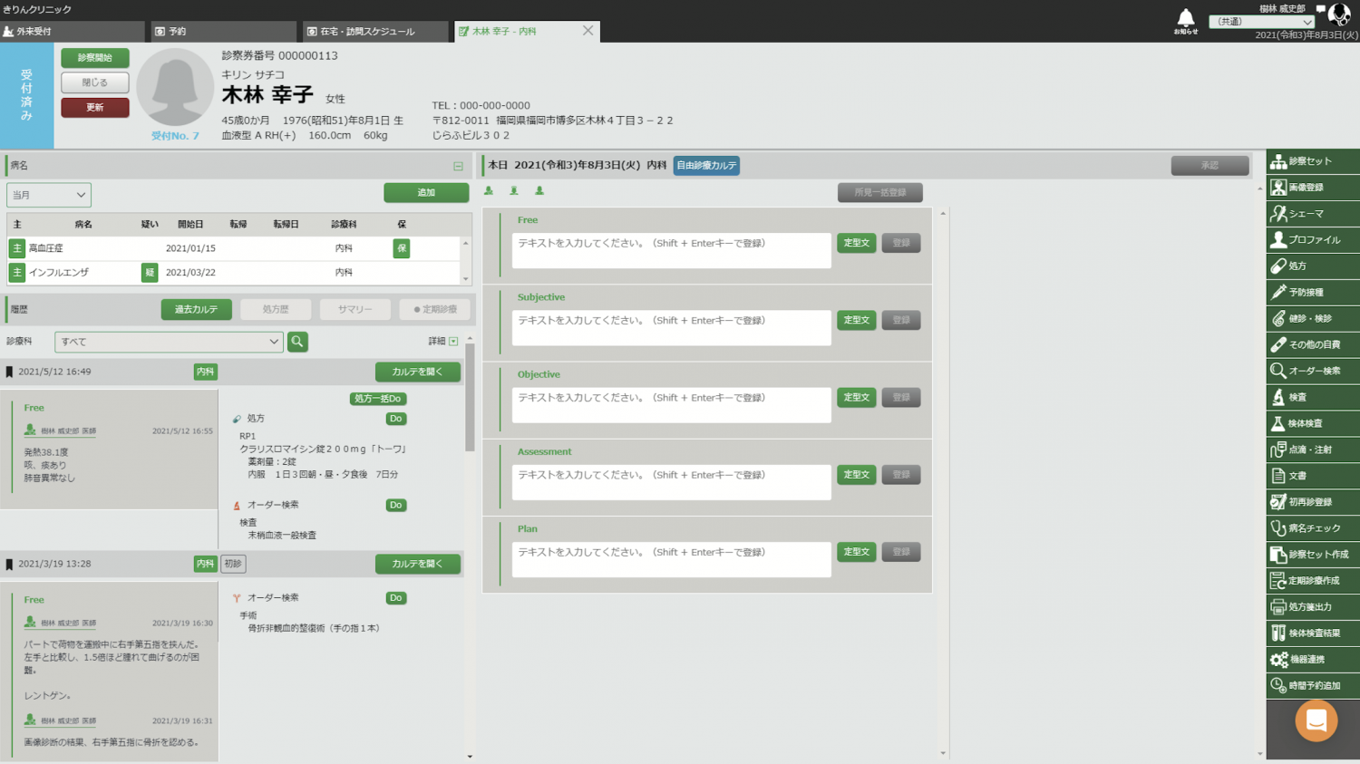Click the Free text input field
This screenshot has height=764, width=1360.
tap(672, 251)
